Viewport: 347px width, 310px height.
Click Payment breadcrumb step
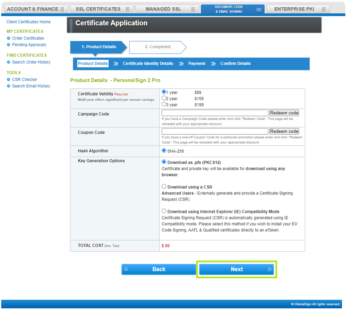197,63
